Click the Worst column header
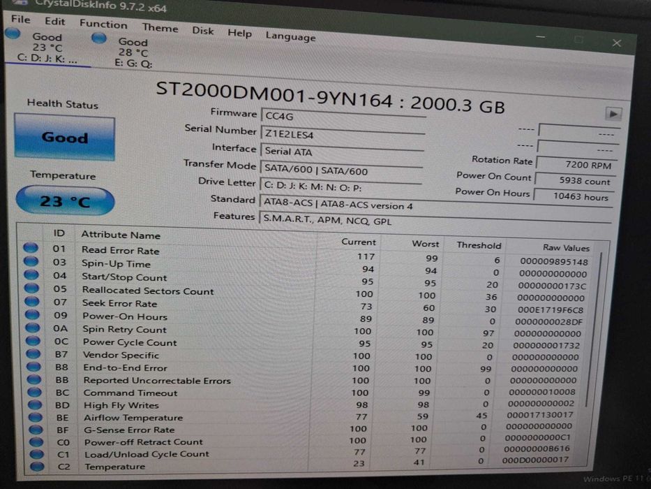 (425, 244)
